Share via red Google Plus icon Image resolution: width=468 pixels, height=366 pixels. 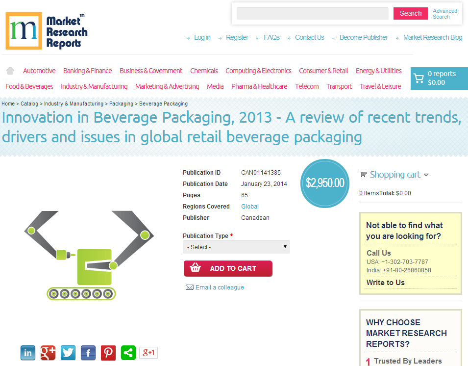pyautogui.click(x=48, y=353)
